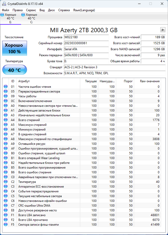Click status circle of attribute A7
168x235 pixels.
pos(6,134)
